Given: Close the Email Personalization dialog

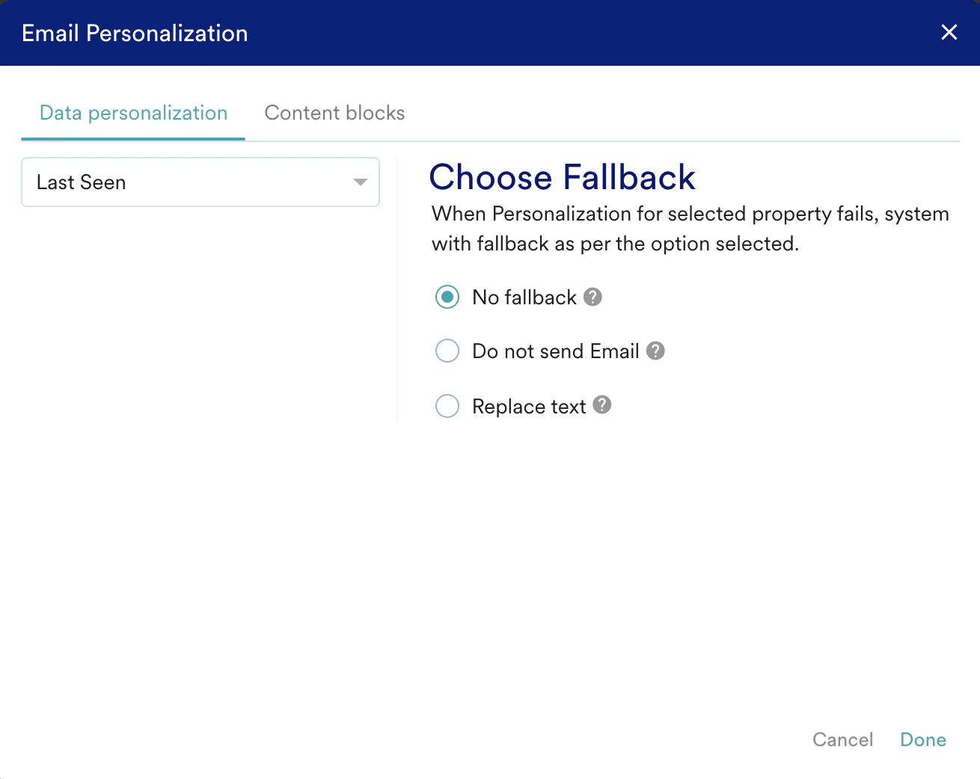Looking at the screenshot, I should (x=949, y=32).
